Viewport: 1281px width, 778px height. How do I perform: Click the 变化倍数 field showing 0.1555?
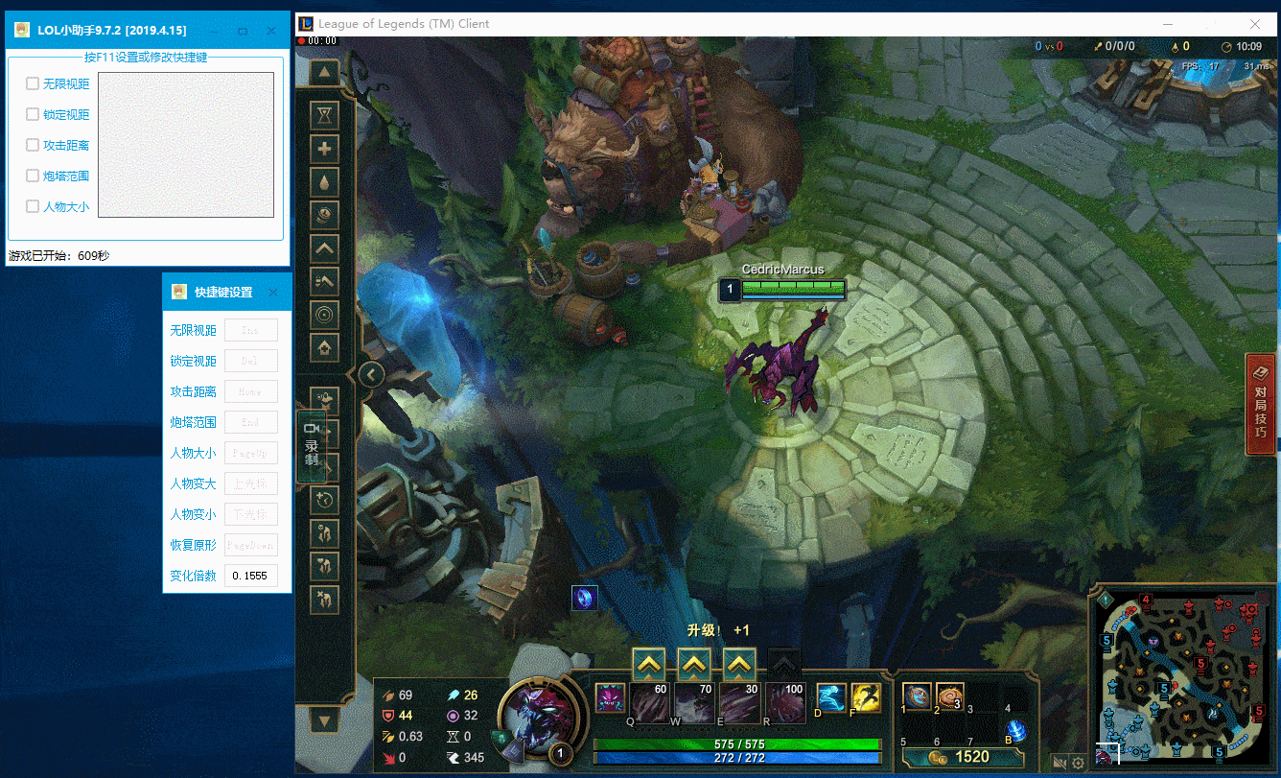click(251, 576)
